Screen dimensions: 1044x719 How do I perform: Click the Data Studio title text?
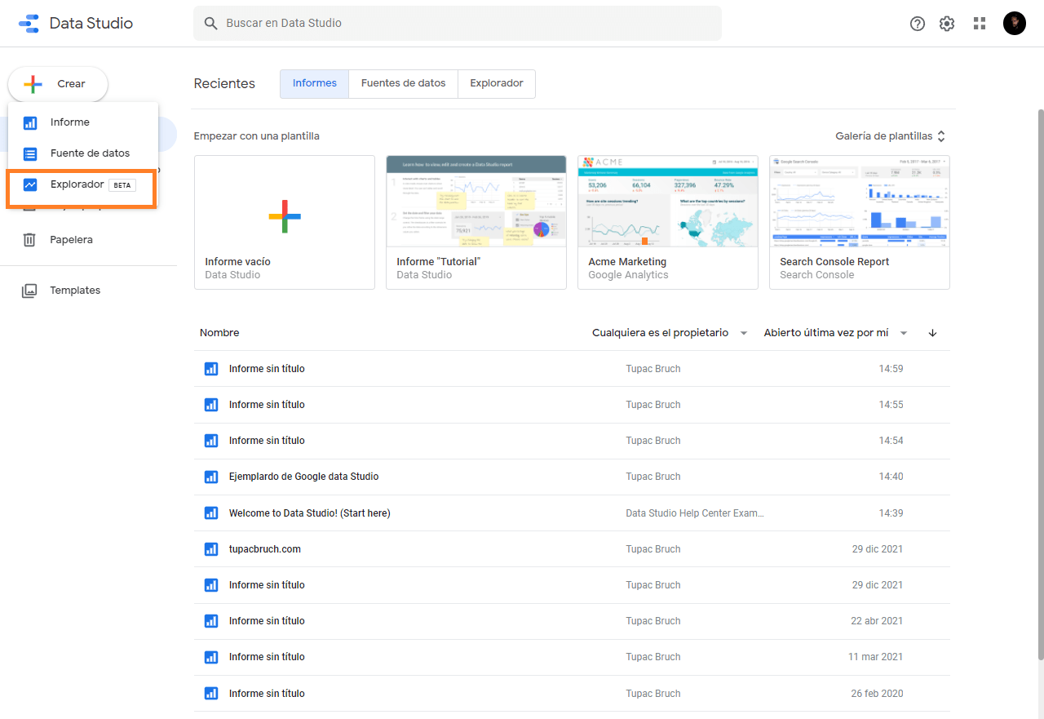[91, 23]
